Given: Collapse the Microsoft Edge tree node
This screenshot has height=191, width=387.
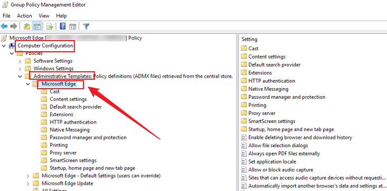Looking at the screenshot, I should pyautogui.click(x=28, y=84).
